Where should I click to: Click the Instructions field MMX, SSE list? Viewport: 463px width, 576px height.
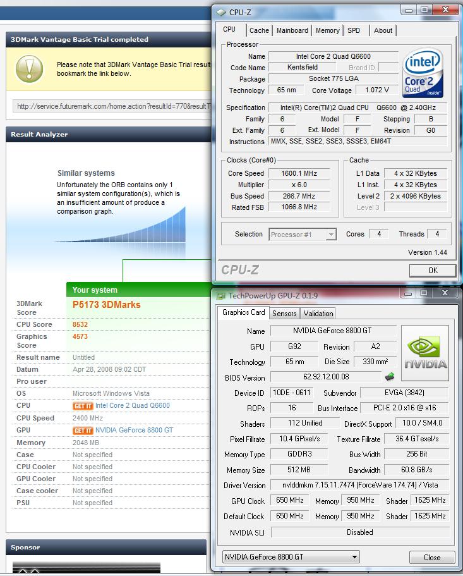tap(358, 142)
